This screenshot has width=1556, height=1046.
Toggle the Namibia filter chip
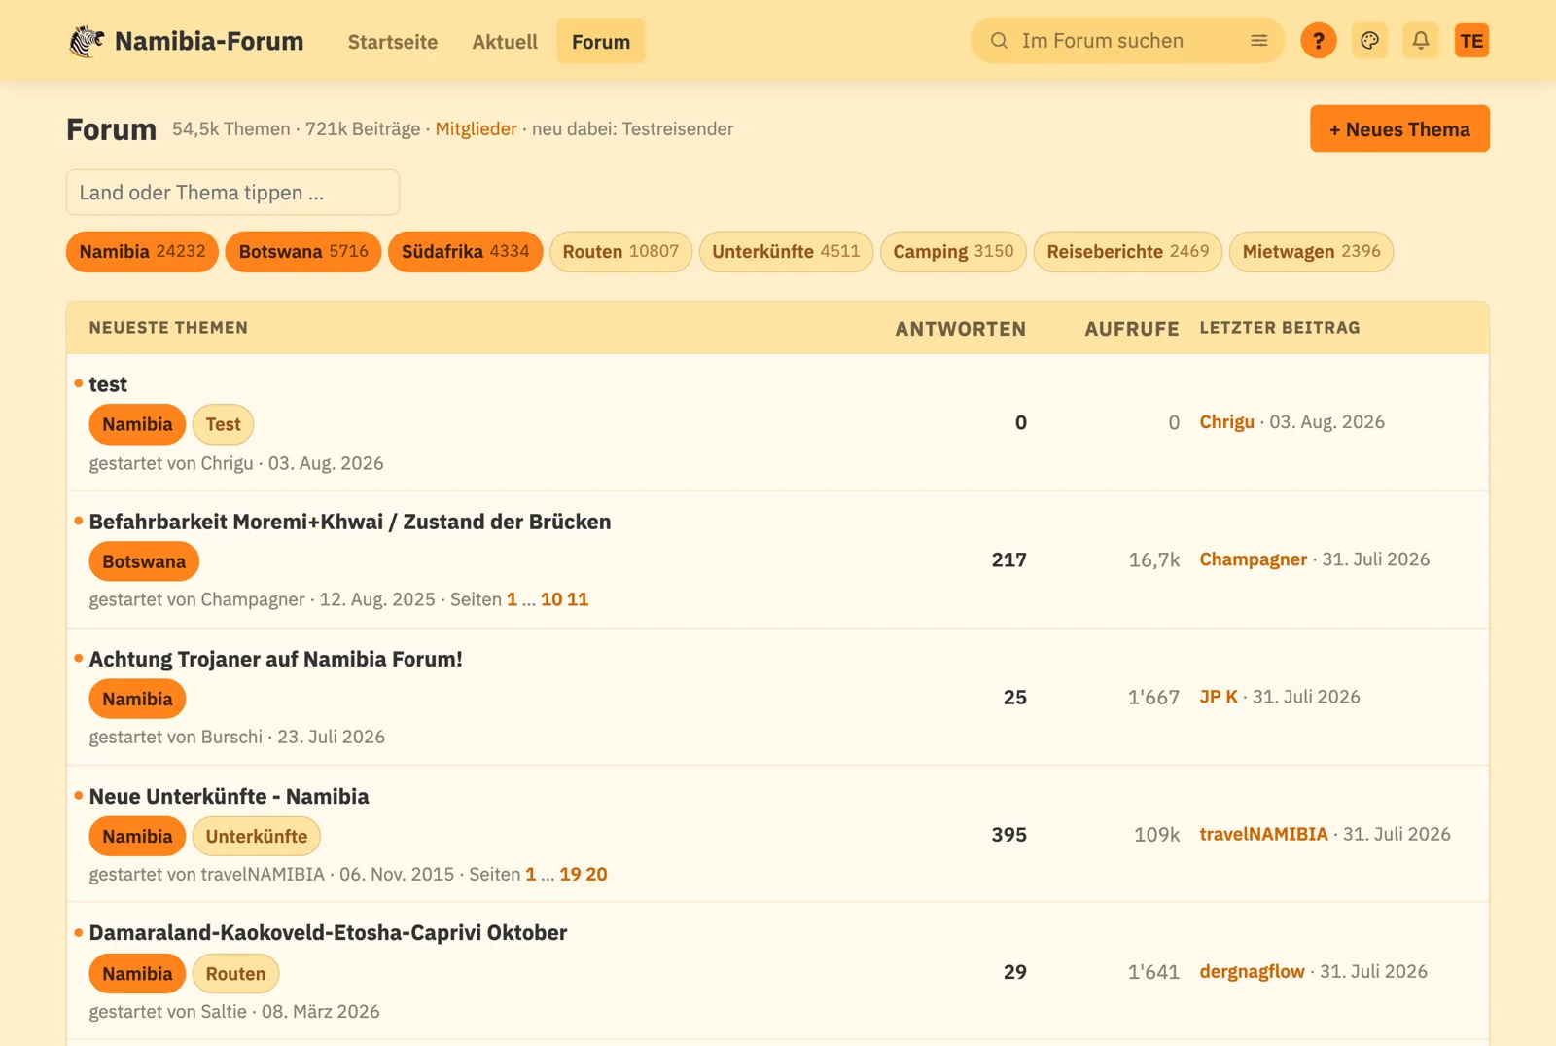tap(142, 252)
